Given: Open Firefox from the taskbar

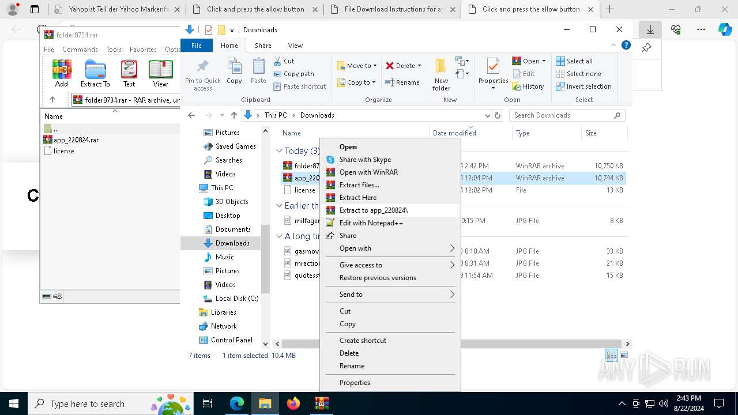Looking at the screenshot, I should coord(293,403).
